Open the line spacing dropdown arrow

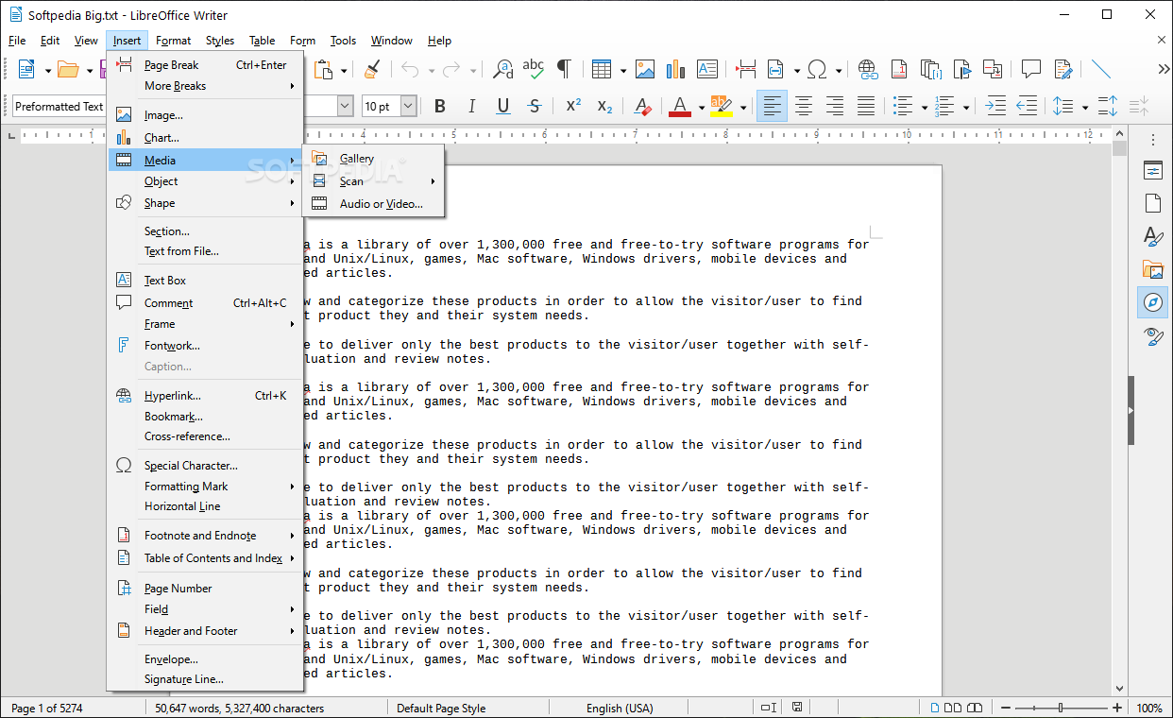click(1085, 108)
